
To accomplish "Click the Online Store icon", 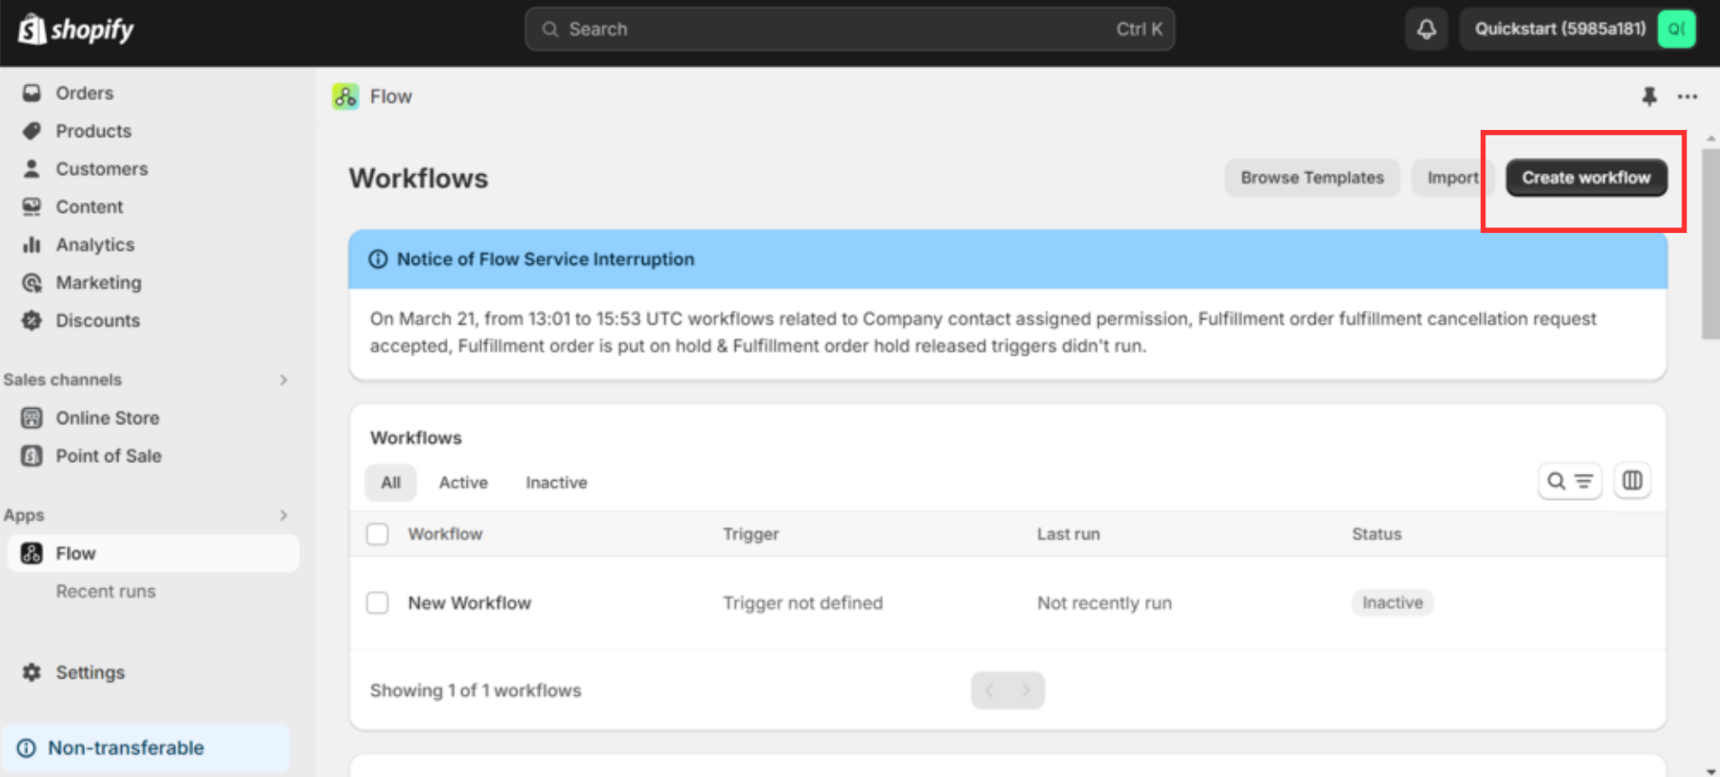I will tap(32, 418).
